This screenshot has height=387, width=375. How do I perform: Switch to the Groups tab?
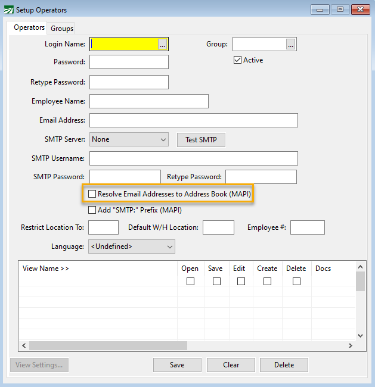point(62,29)
